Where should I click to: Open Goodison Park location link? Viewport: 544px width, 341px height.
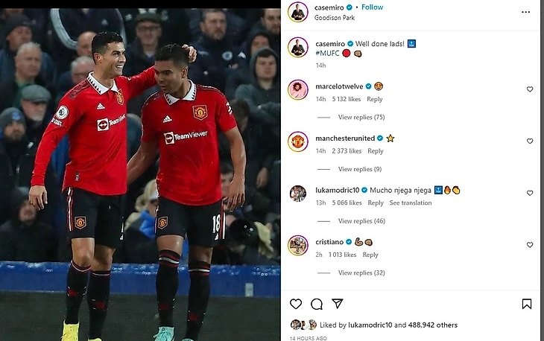tap(335, 18)
